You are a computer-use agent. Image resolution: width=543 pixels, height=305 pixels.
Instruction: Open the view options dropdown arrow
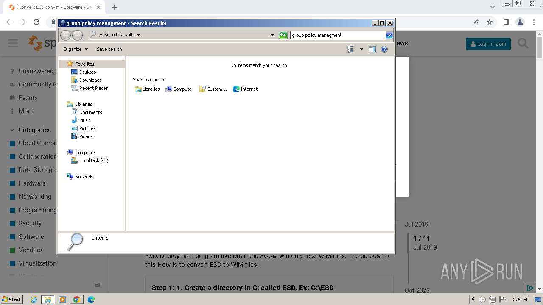361,49
